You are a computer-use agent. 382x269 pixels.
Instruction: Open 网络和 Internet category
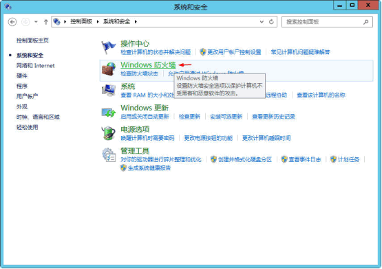[x=35, y=66]
